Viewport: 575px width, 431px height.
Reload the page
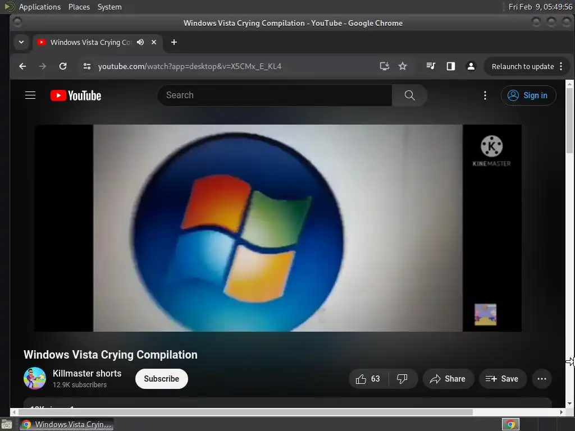click(63, 66)
